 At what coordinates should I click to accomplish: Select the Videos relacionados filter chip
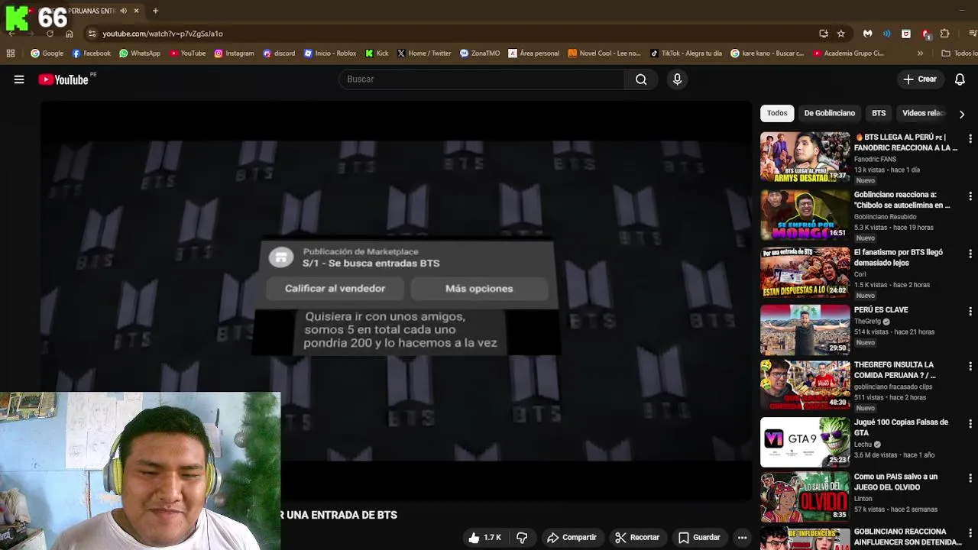pyautogui.click(x=924, y=113)
